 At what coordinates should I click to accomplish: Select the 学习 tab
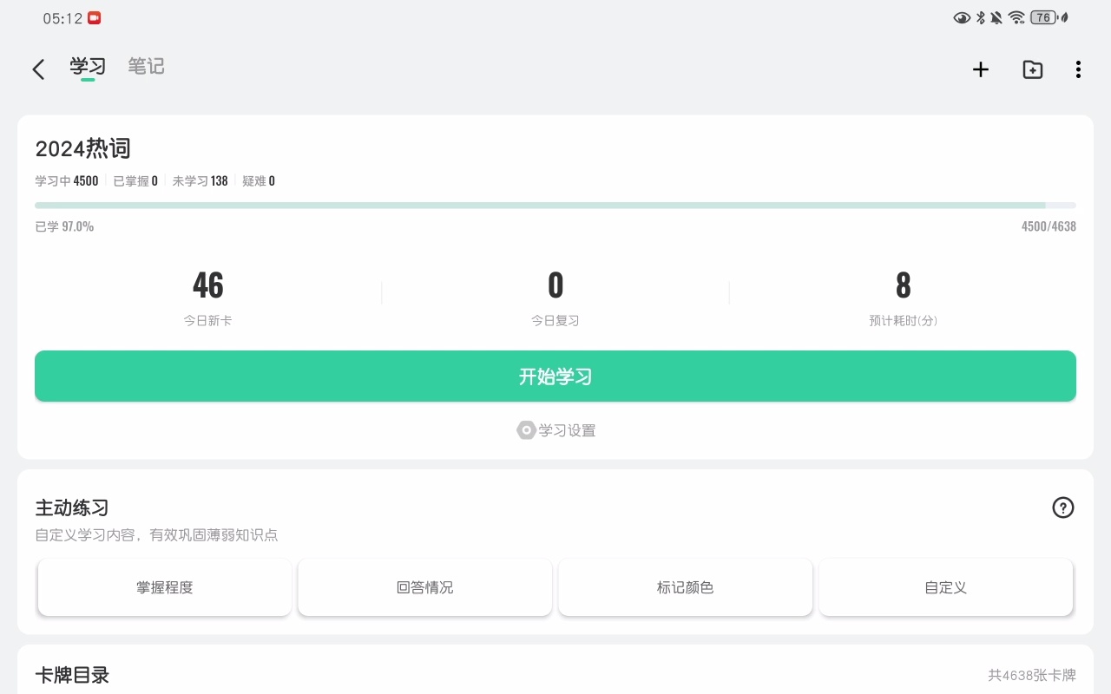click(87, 67)
